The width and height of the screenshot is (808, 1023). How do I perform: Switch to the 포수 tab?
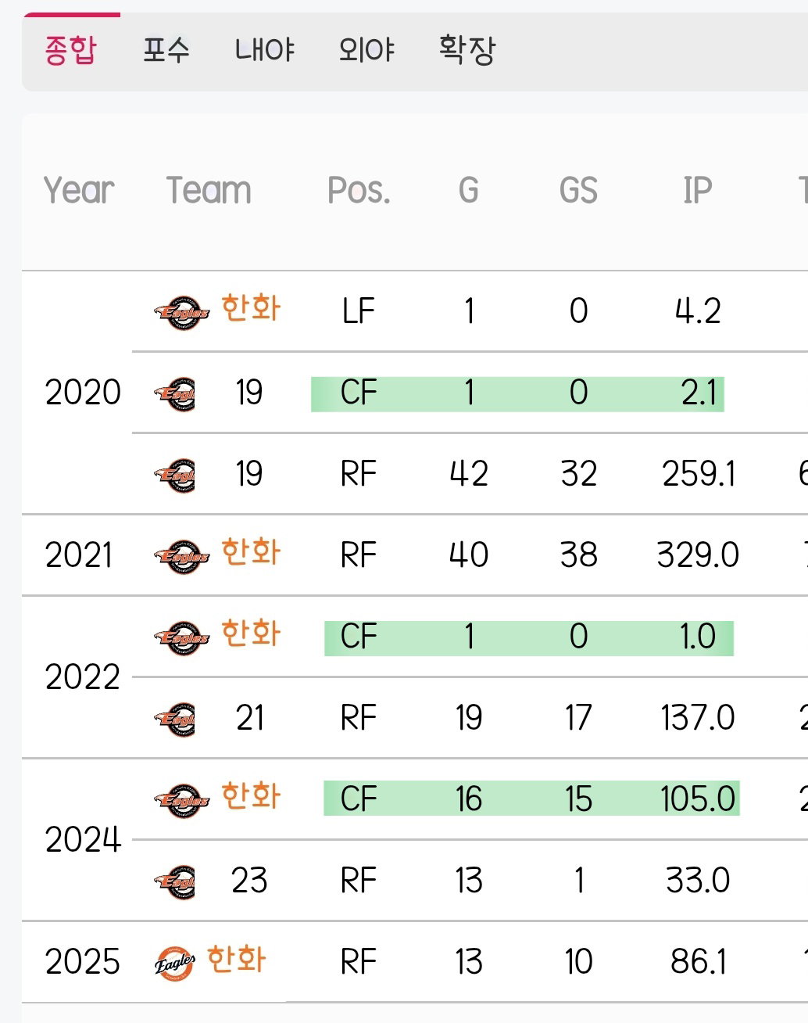pyautogui.click(x=166, y=51)
